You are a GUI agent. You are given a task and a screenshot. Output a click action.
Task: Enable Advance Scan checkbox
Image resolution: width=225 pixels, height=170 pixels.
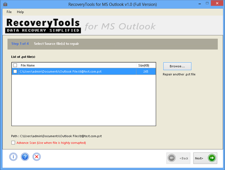tap(13, 143)
